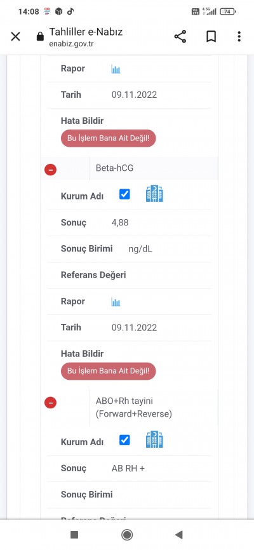
Task: Open the top Rapor chart icon
Action: (116, 69)
